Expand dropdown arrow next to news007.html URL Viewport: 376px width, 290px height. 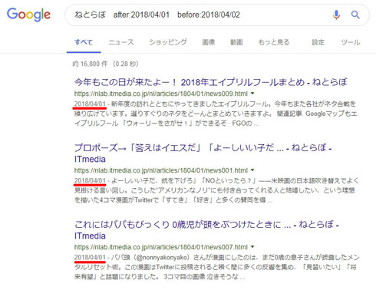pyautogui.click(x=252, y=247)
